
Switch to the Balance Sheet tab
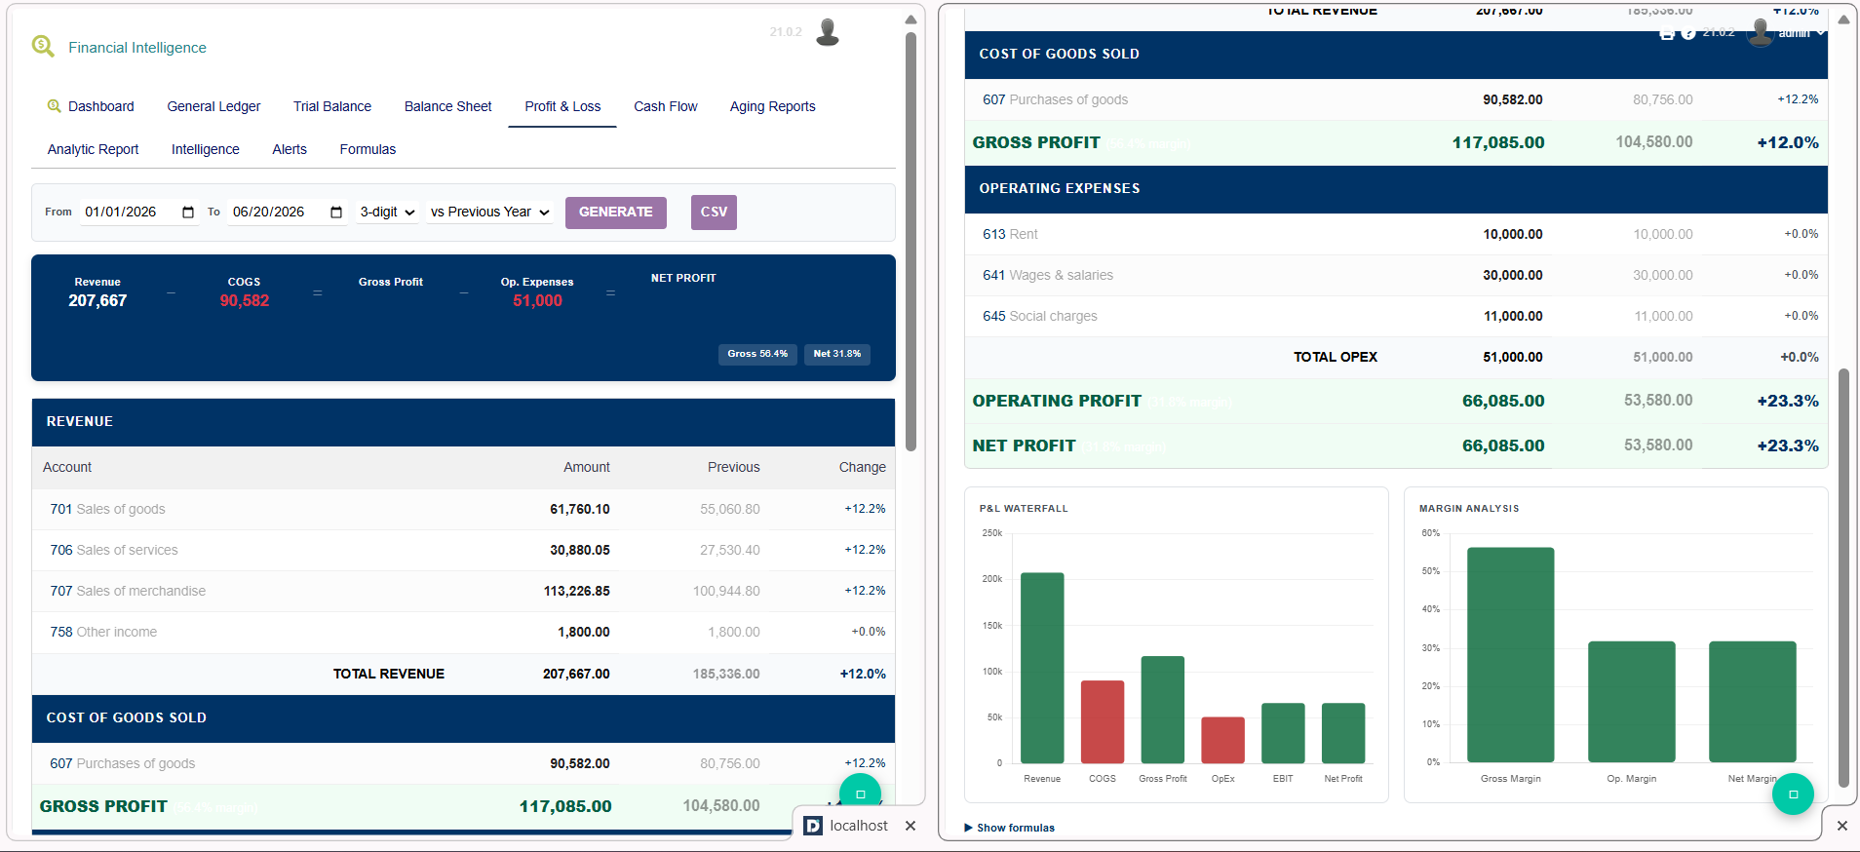point(447,106)
